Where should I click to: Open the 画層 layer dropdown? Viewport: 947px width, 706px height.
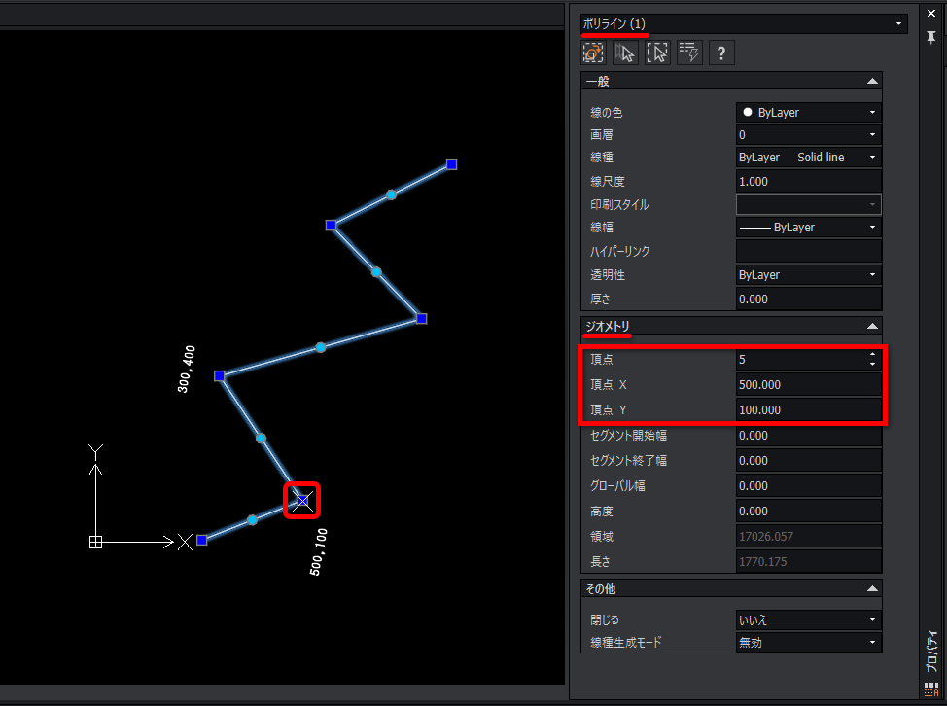(x=809, y=134)
